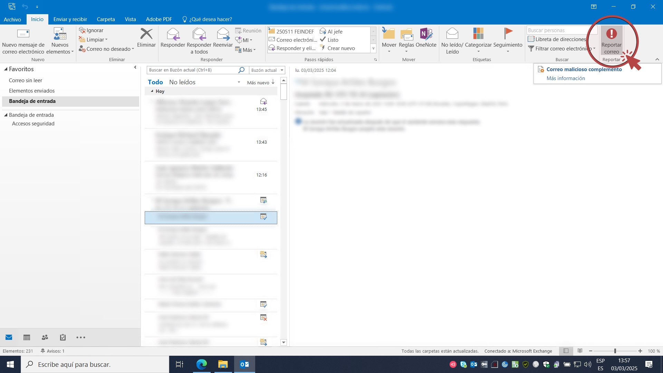
Task: Click the Reenviar forward icon
Action: [223, 34]
